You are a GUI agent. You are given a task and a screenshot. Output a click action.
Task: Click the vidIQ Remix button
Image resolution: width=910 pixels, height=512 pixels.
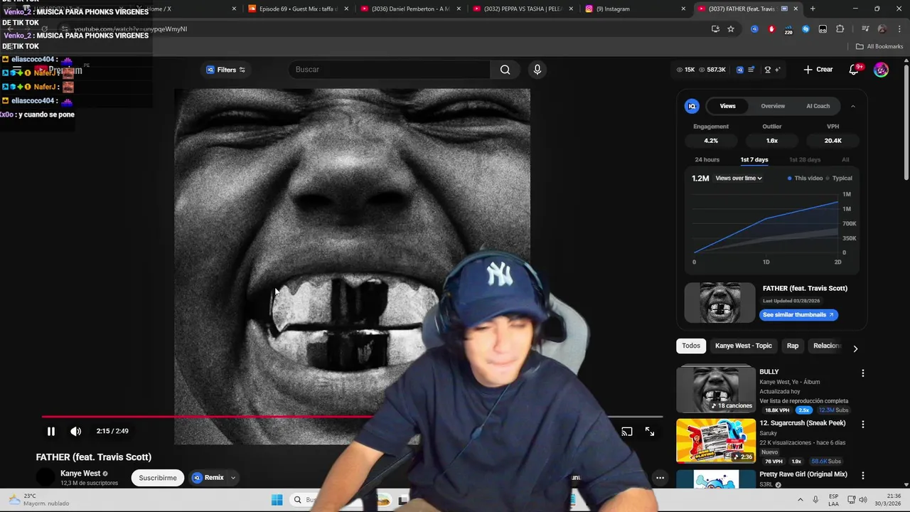(x=208, y=478)
